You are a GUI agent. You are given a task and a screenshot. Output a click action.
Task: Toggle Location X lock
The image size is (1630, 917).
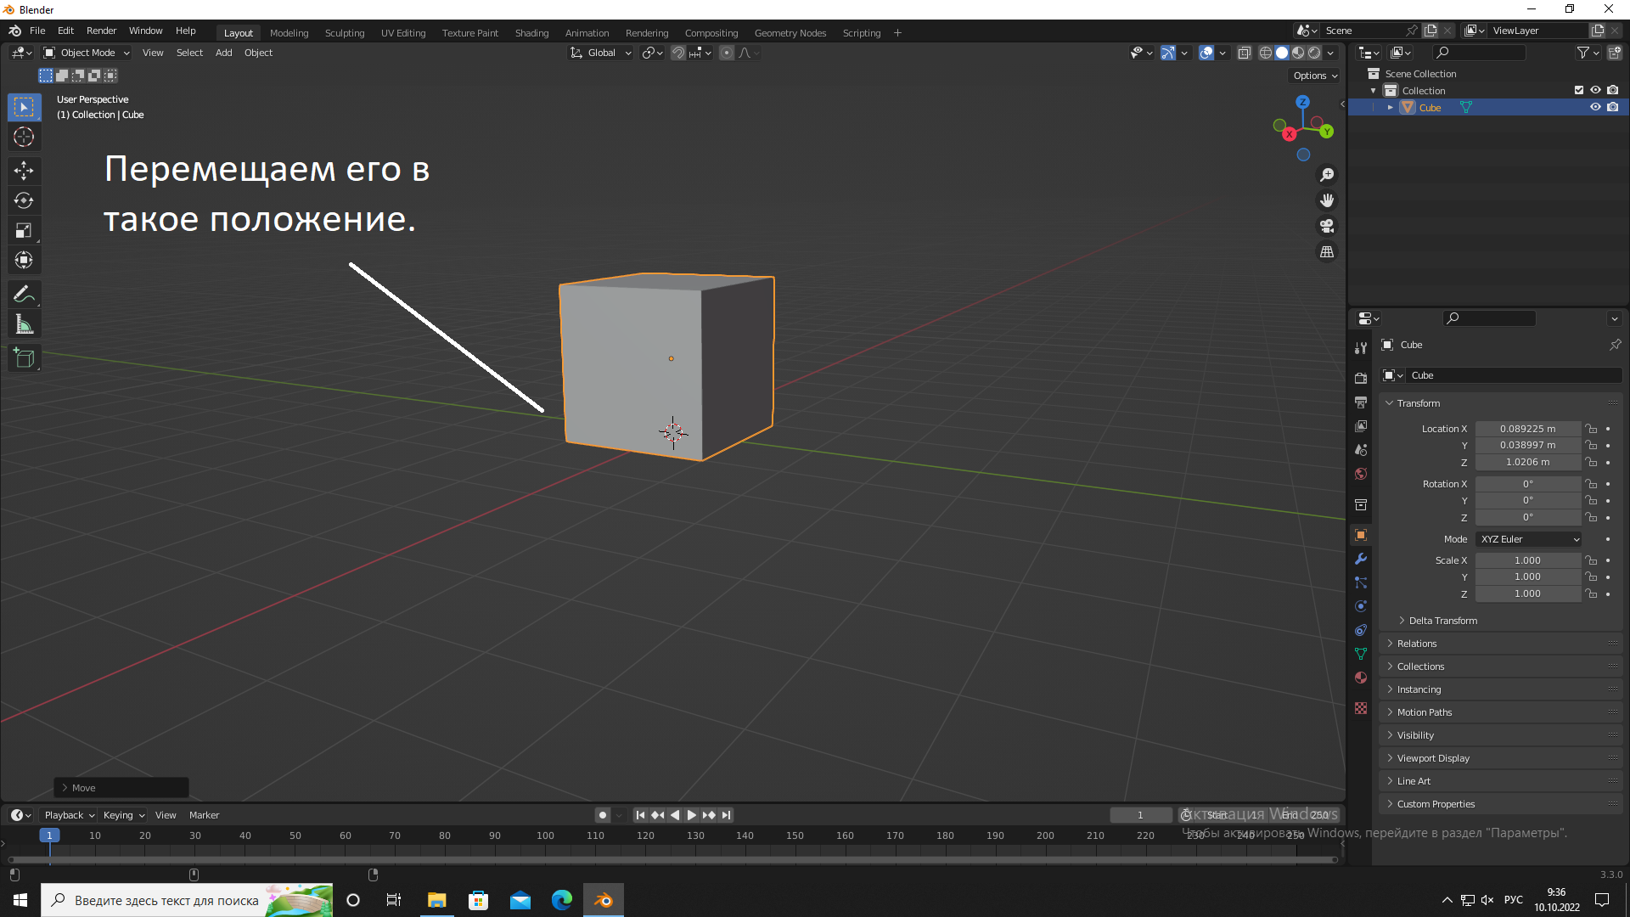pos(1592,429)
